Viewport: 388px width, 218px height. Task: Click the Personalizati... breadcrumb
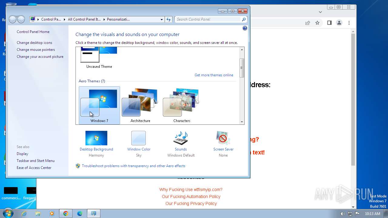coord(118,19)
